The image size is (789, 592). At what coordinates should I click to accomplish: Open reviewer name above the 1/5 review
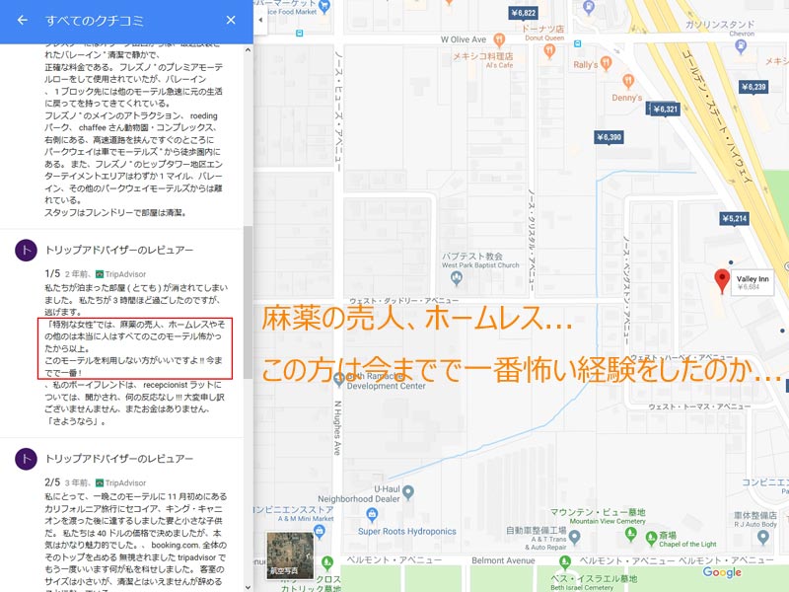pos(119,251)
